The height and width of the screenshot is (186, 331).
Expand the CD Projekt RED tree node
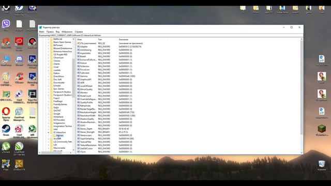click(48, 55)
